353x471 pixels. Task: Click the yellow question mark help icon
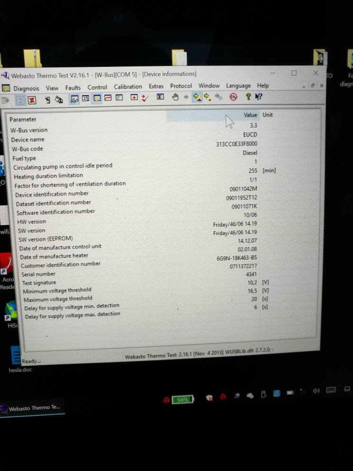point(248,97)
